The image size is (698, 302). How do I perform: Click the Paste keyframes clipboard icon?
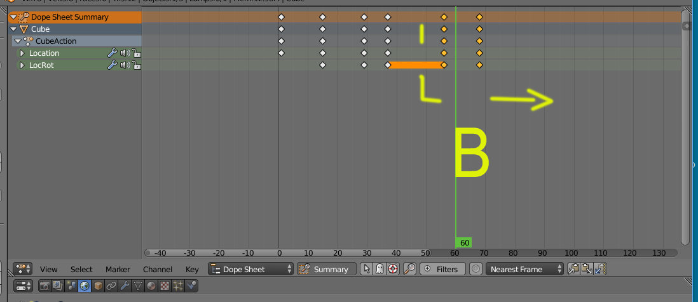[x=587, y=269]
